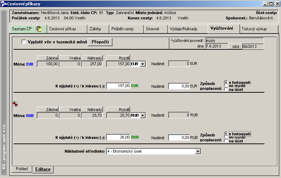
Task: Click the 'Vyúčtování provedl' field with mzdy
Action: point(234,41)
